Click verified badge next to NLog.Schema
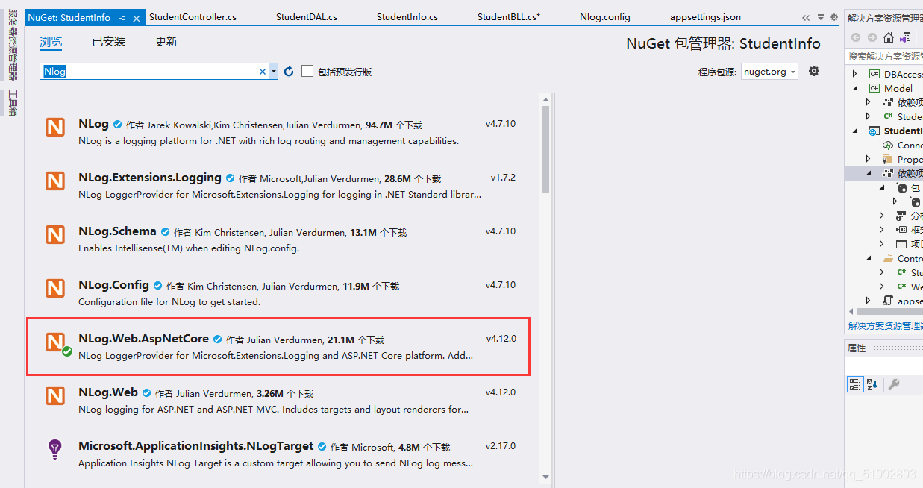Screen dimensions: 923x488 pyautogui.click(x=166, y=232)
